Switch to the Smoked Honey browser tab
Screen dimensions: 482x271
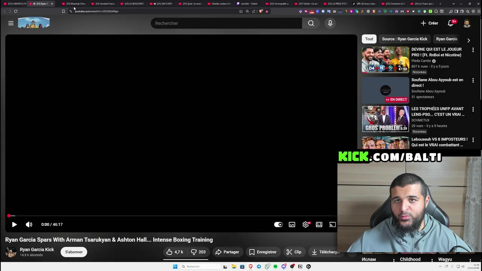tap(104, 4)
